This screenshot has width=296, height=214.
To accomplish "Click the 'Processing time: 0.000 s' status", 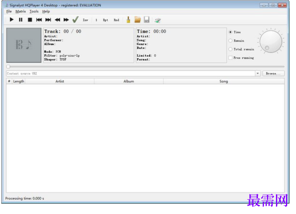I will (24, 198).
